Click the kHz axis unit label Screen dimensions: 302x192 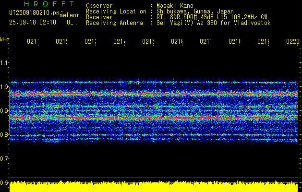[4, 39]
